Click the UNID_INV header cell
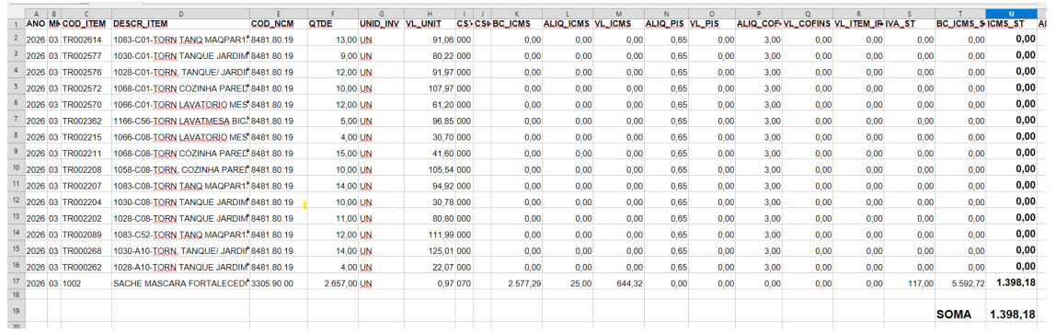The width and height of the screenshot is (1056, 334). (381, 24)
